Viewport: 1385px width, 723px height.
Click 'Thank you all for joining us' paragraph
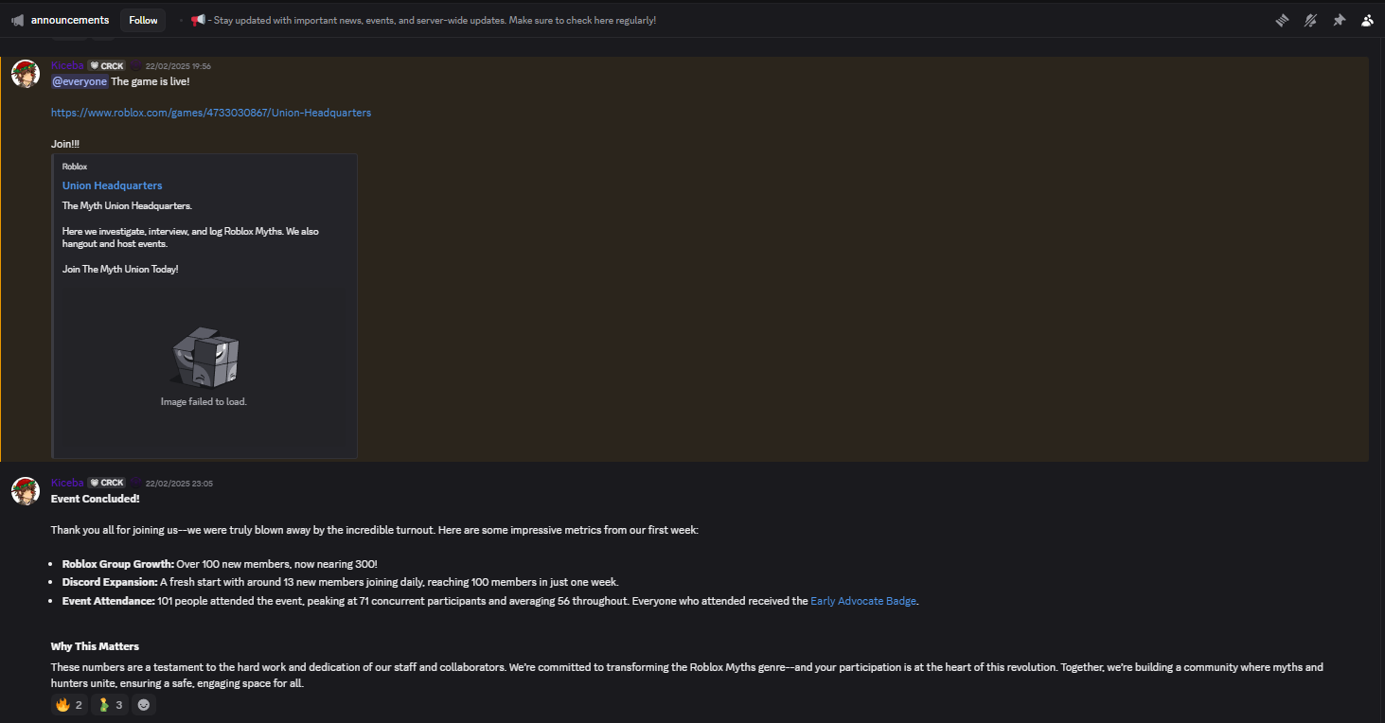375,530
